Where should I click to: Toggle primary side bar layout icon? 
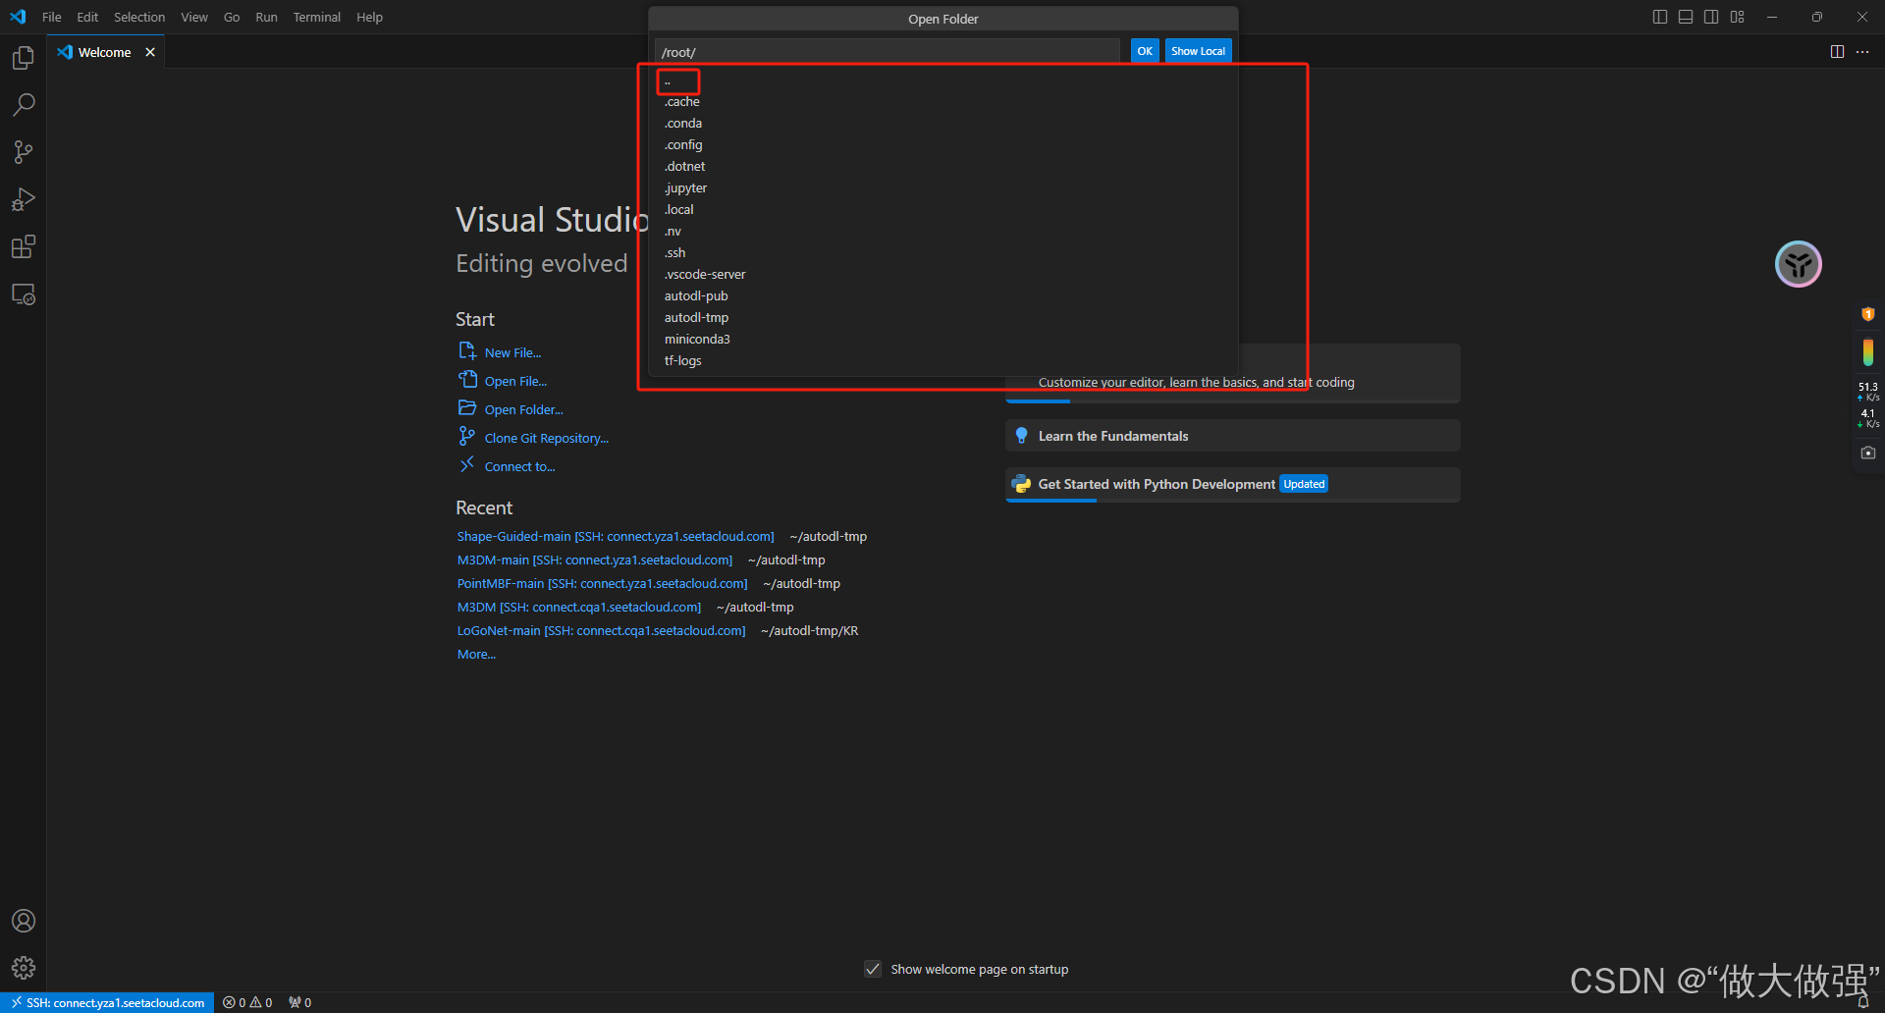[x=1660, y=17]
